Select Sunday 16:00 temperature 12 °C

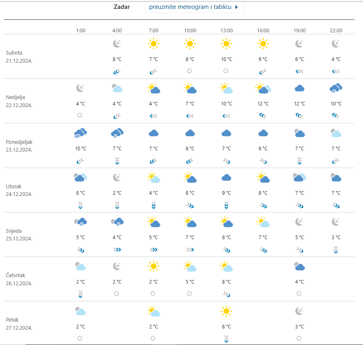point(263,104)
